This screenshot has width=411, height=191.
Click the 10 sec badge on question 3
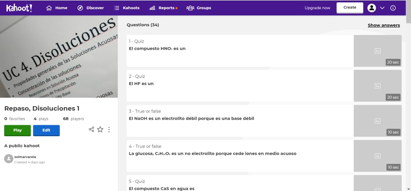point(393,132)
